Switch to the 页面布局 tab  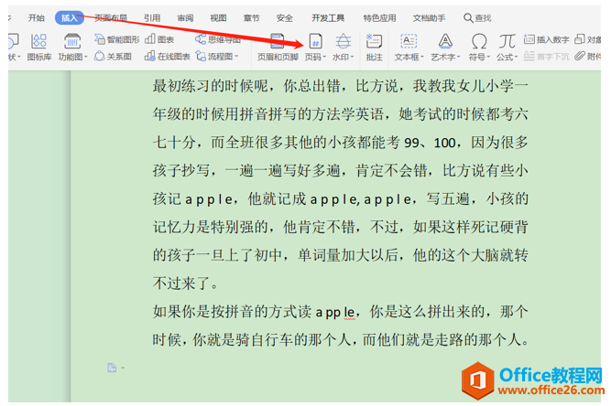pyautogui.click(x=111, y=18)
